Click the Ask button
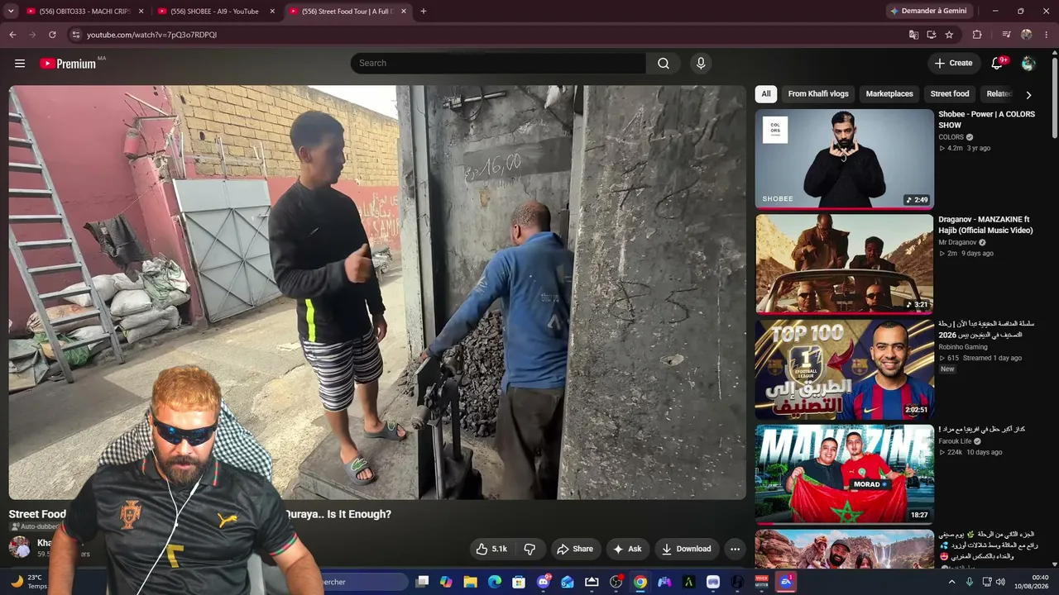 (627, 549)
